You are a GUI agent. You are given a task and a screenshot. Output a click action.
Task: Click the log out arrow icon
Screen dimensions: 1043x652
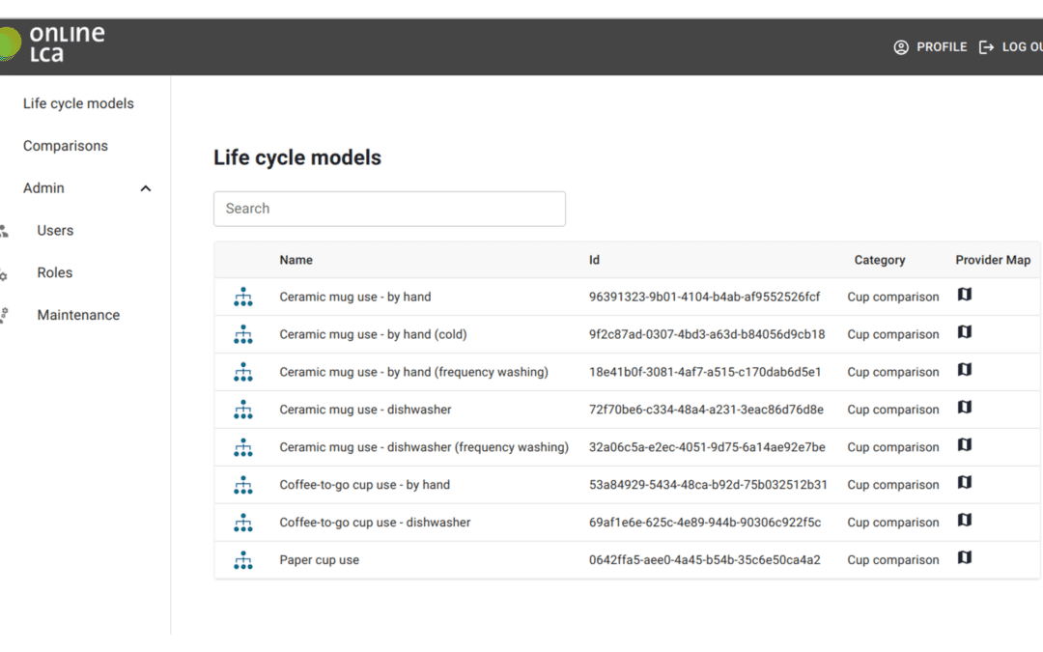(986, 47)
